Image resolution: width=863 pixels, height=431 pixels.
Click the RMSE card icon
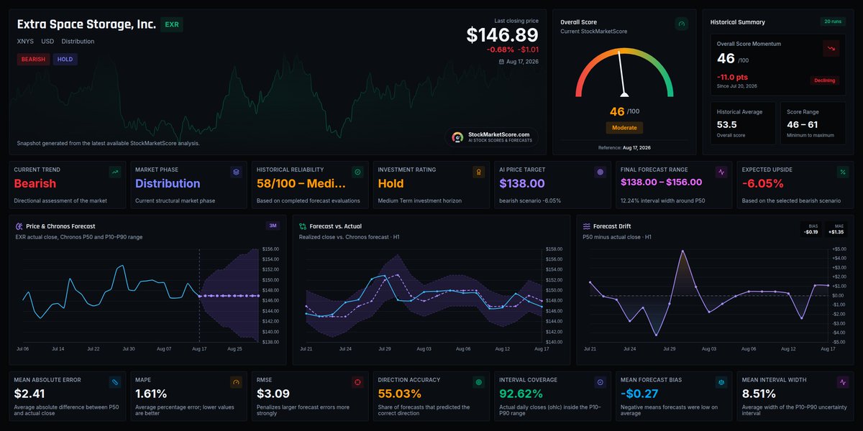point(357,382)
